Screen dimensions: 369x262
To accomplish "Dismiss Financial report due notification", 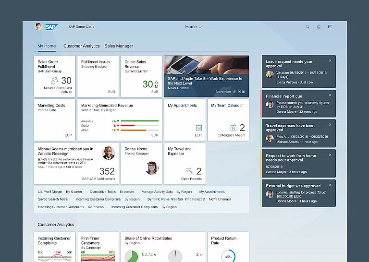I will click(330, 95).
